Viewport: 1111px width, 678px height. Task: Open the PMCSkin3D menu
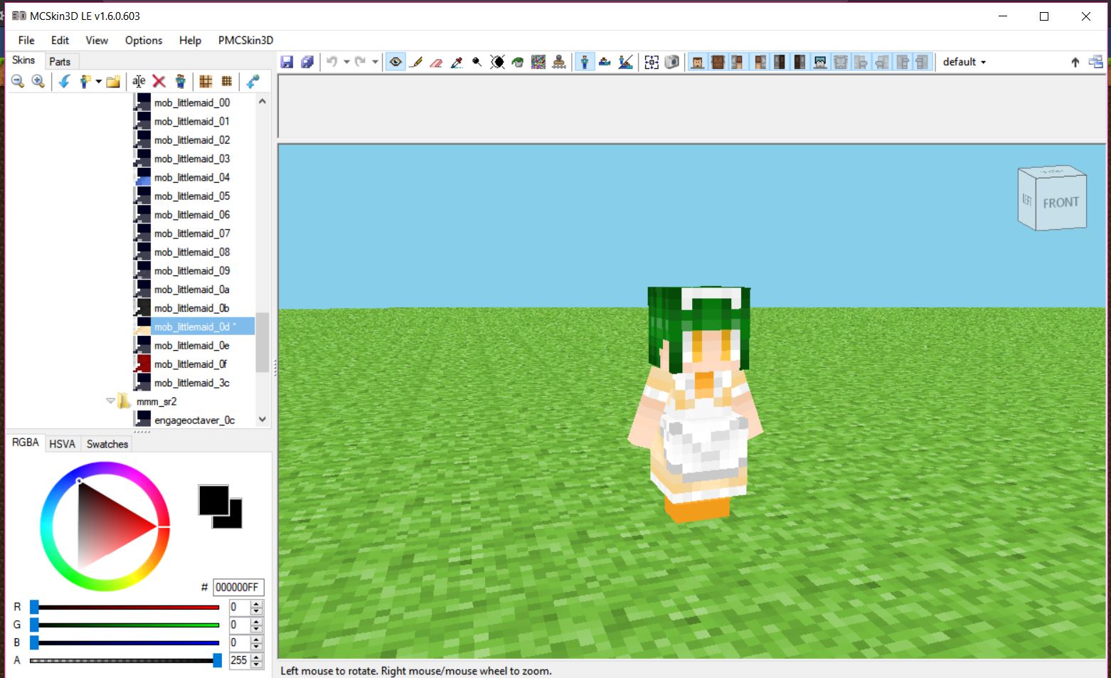pos(245,41)
